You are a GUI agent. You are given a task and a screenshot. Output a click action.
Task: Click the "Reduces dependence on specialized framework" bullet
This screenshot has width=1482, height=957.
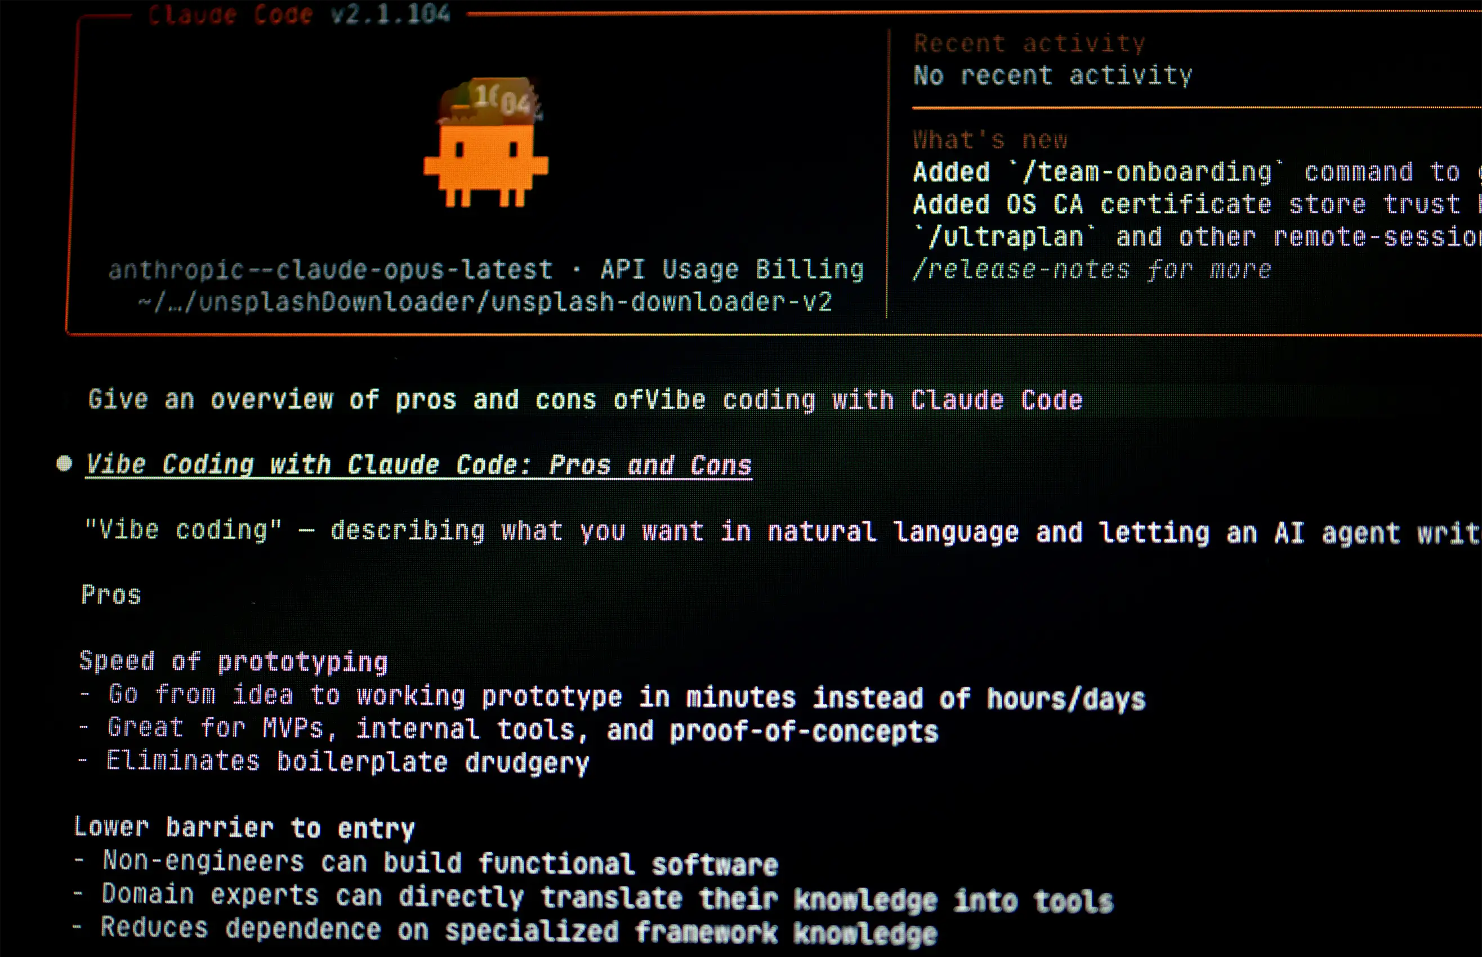[505, 931]
